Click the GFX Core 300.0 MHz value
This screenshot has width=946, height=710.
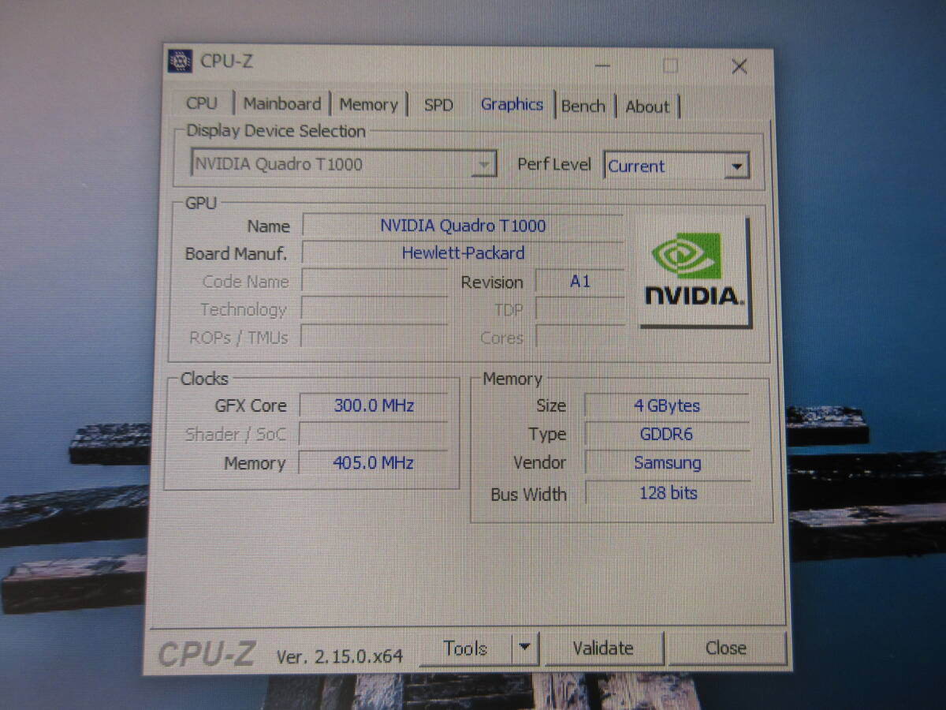coord(374,406)
